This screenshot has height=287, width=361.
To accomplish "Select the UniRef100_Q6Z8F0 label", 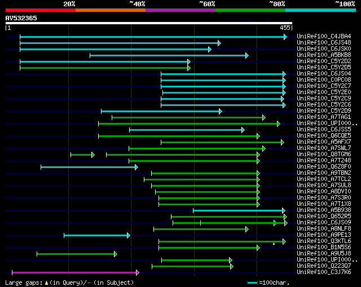I will tap(324, 167).
